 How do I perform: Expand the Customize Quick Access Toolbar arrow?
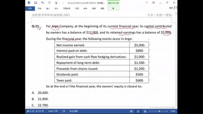(63, 3)
